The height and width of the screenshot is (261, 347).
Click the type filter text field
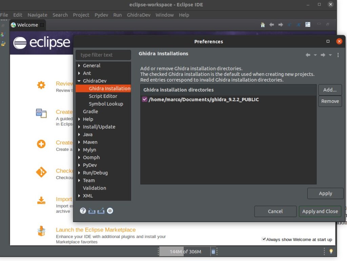(x=103, y=55)
